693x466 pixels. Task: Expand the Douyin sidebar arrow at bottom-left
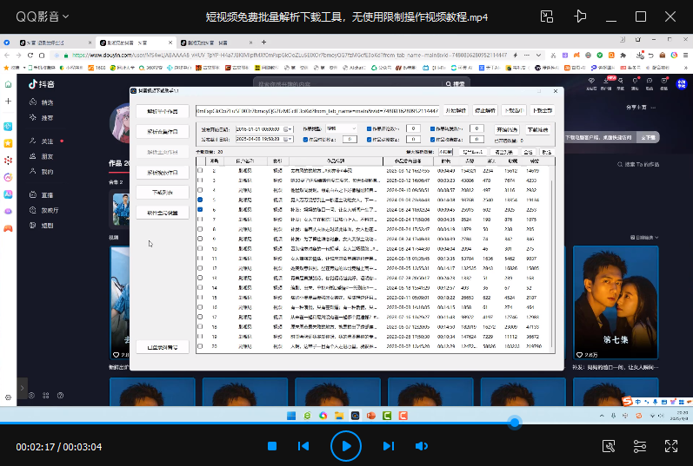point(22,388)
